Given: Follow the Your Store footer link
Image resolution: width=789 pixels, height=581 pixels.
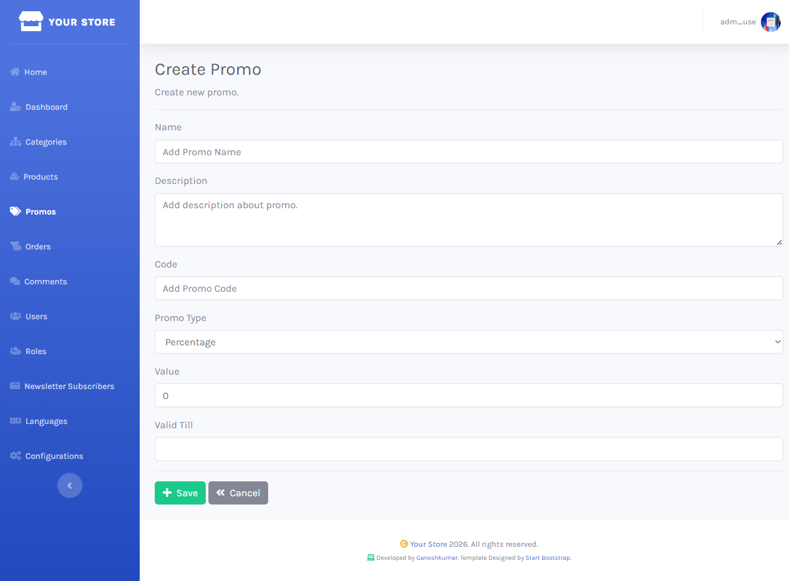Looking at the screenshot, I should click(428, 544).
